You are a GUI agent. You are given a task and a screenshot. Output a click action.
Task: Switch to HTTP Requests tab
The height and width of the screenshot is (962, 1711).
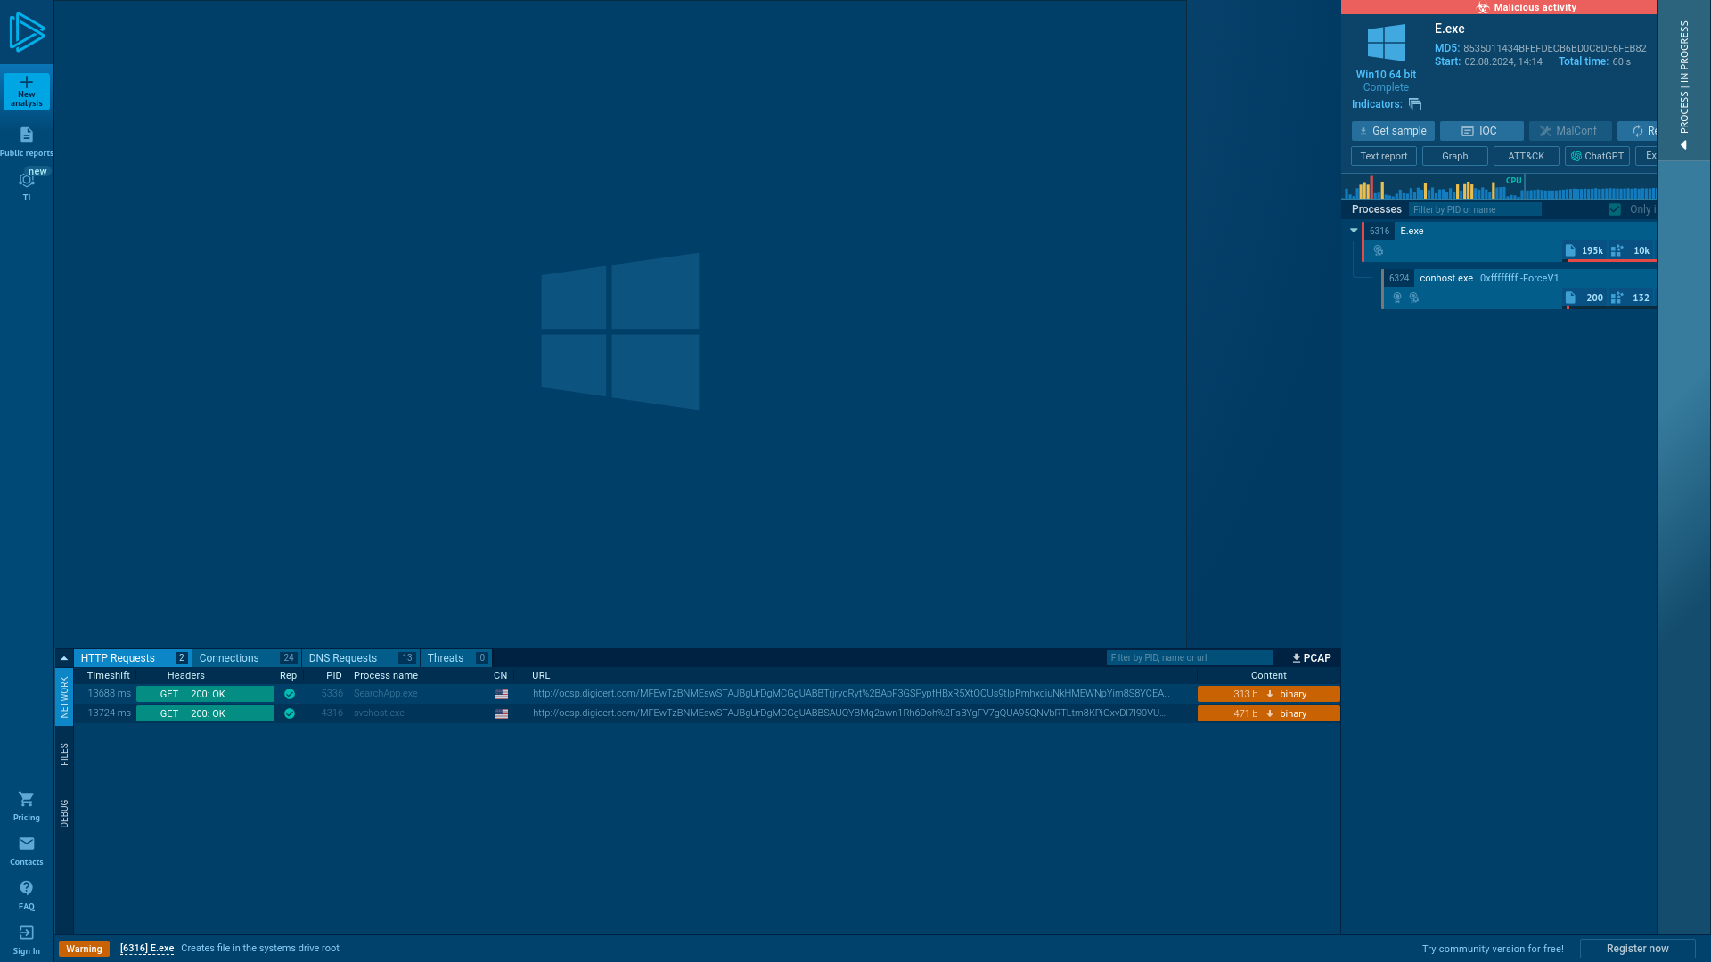[x=132, y=658]
